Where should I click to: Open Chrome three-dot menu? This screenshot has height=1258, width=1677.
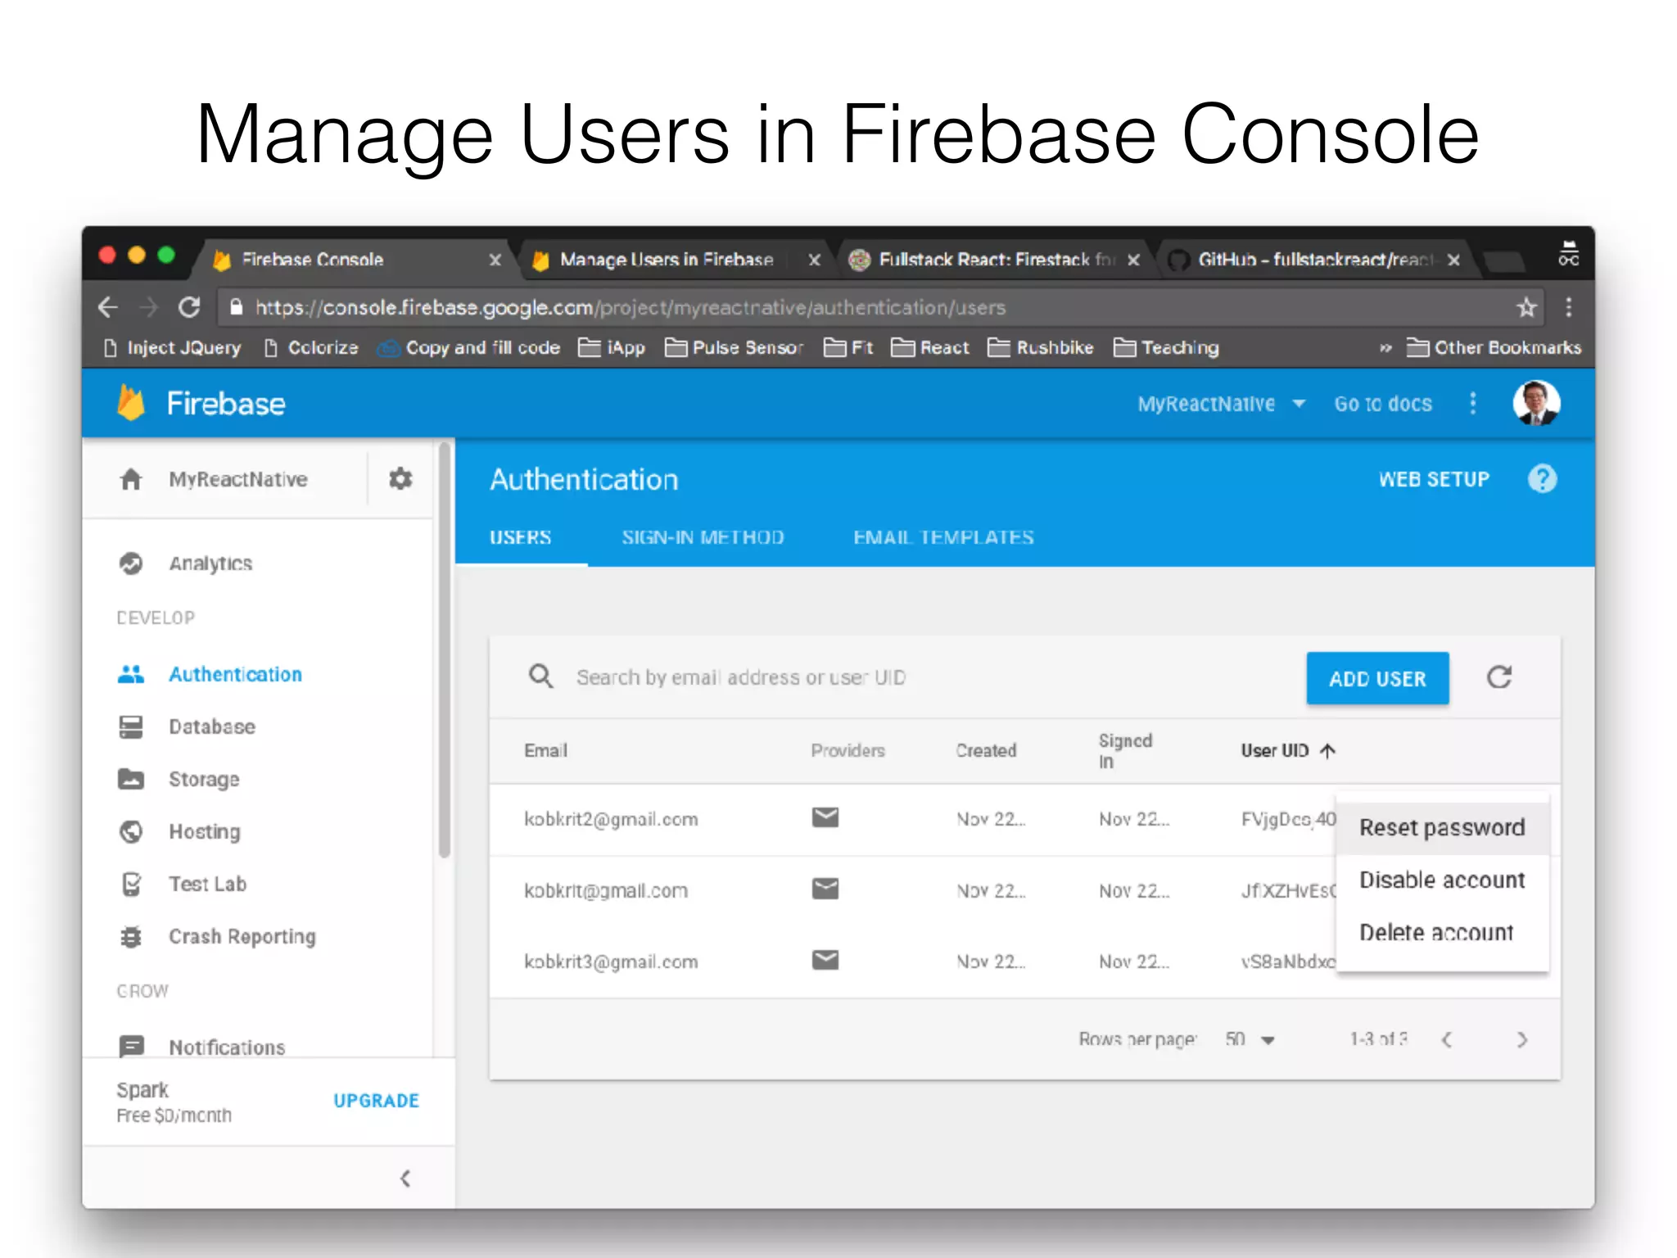[x=1569, y=308]
